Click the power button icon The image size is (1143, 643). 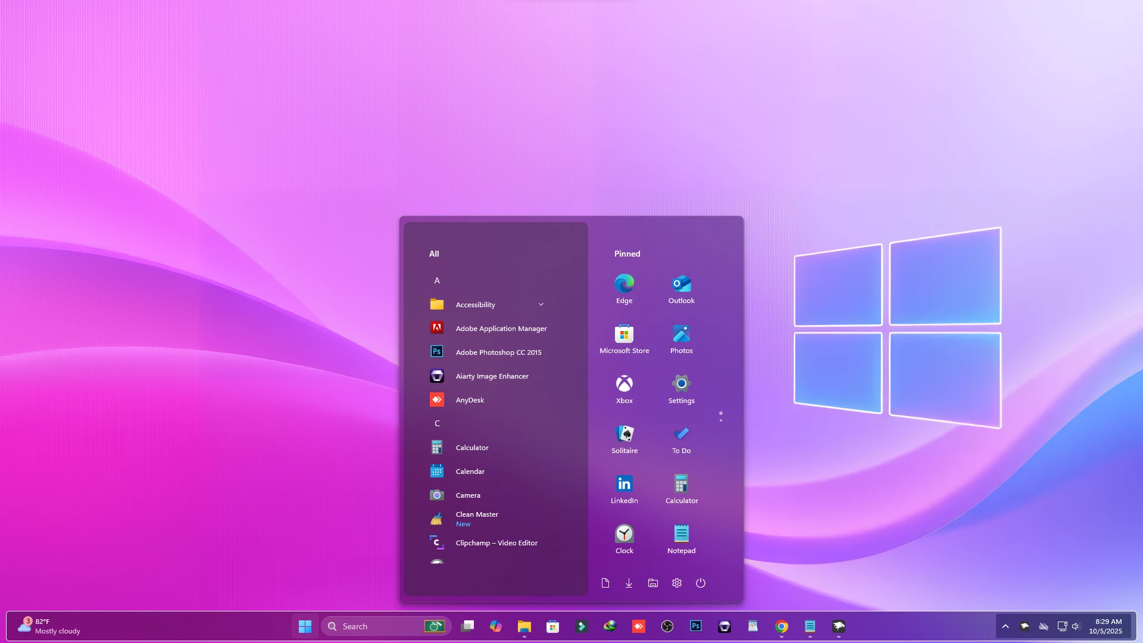click(x=701, y=583)
